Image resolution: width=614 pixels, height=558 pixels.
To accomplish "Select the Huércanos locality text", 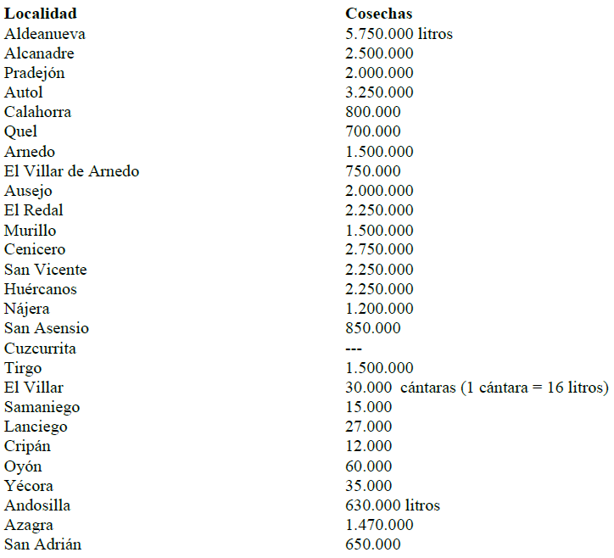I will pyautogui.click(x=40, y=289).
